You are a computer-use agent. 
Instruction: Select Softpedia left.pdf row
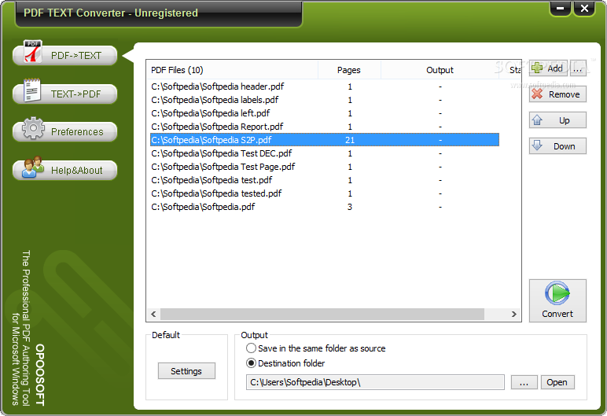325,113
